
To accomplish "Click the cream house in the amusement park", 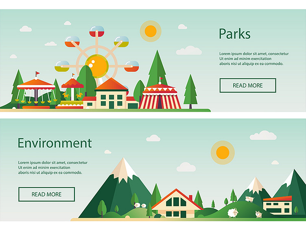I will point(111,93).
